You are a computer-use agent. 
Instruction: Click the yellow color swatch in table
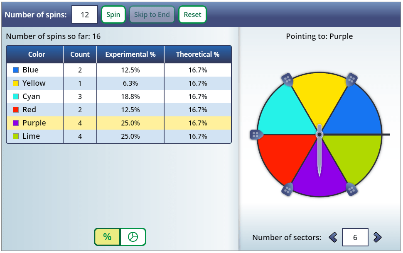pyautogui.click(x=16, y=83)
